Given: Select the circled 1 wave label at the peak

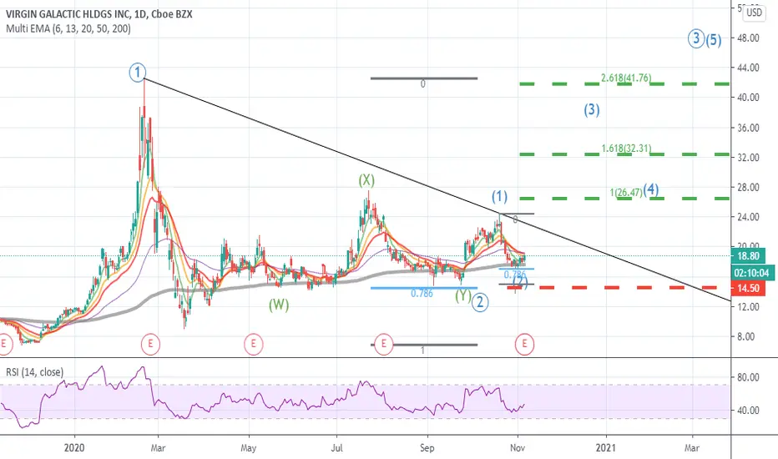Looking at the screenshot, I should pyautogui.click(x=137, y=73).
